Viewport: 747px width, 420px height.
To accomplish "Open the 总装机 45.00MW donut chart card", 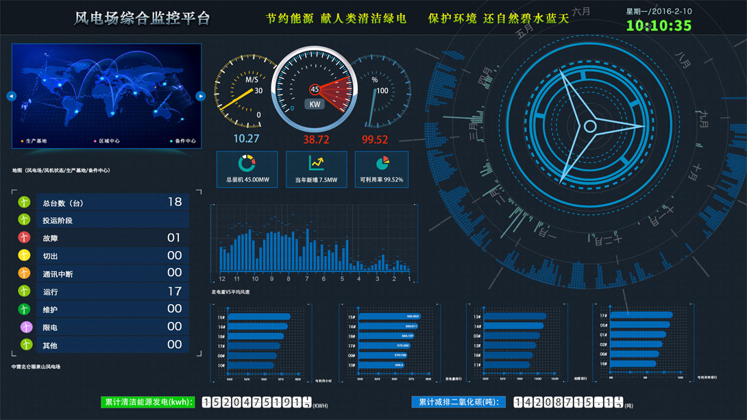I will click(247, 169).
